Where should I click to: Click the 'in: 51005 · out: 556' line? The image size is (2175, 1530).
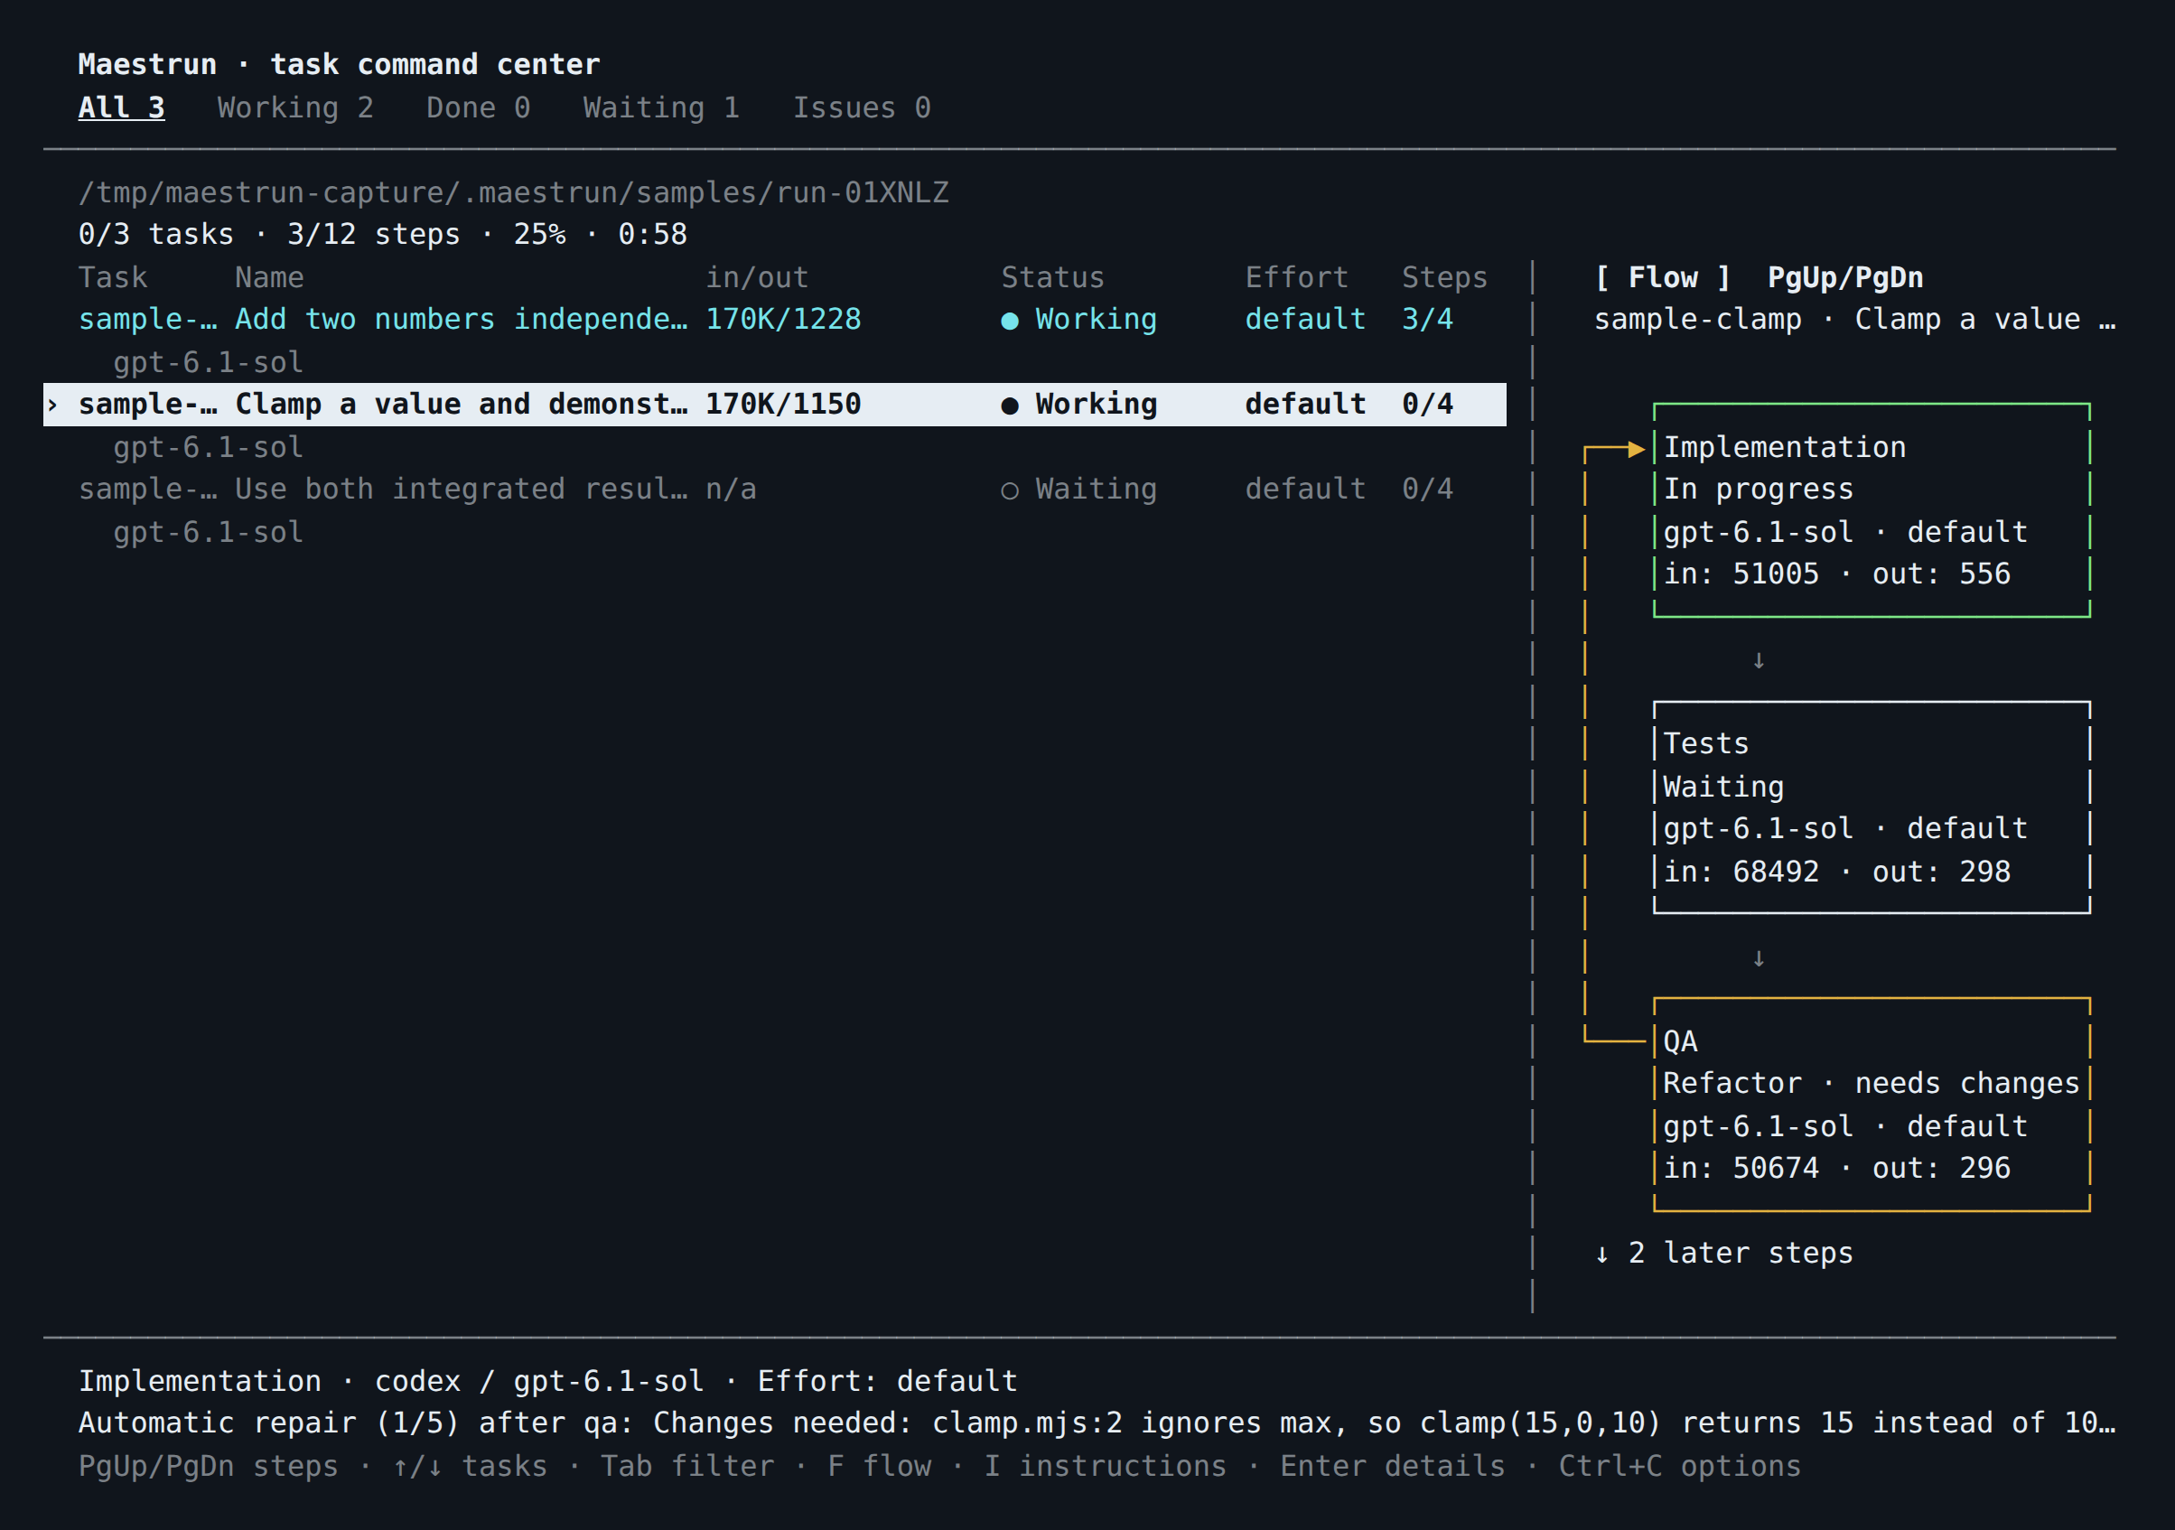(x=1837, y=574)
